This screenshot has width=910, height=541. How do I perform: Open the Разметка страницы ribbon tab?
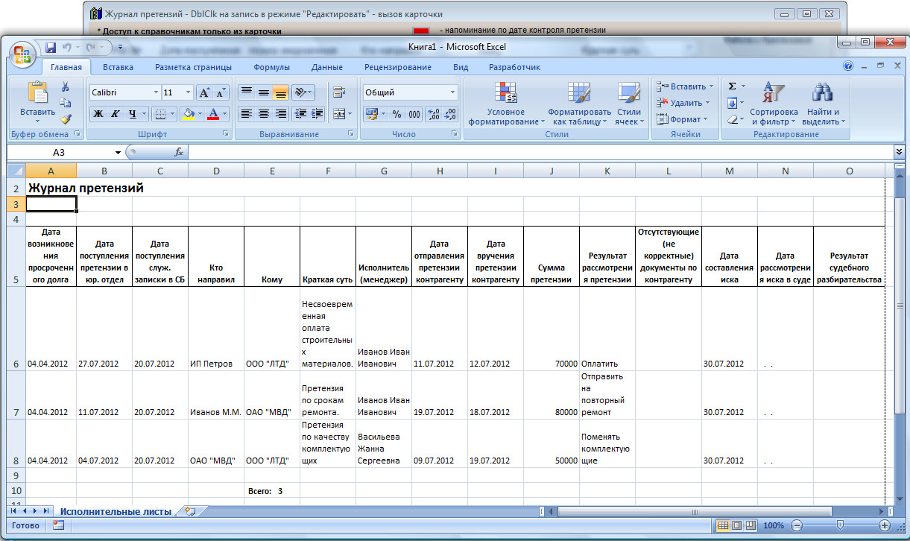pos(193,67)
